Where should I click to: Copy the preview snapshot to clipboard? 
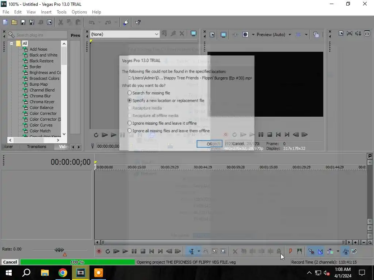[x=316, y=35]
